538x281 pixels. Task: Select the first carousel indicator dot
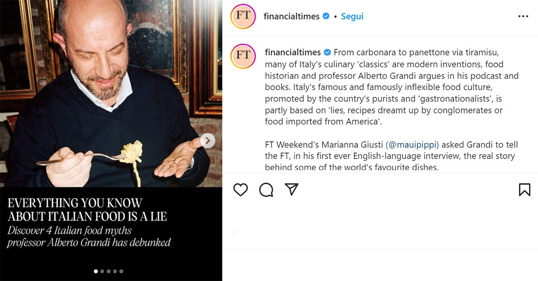(x=96, y=271)
